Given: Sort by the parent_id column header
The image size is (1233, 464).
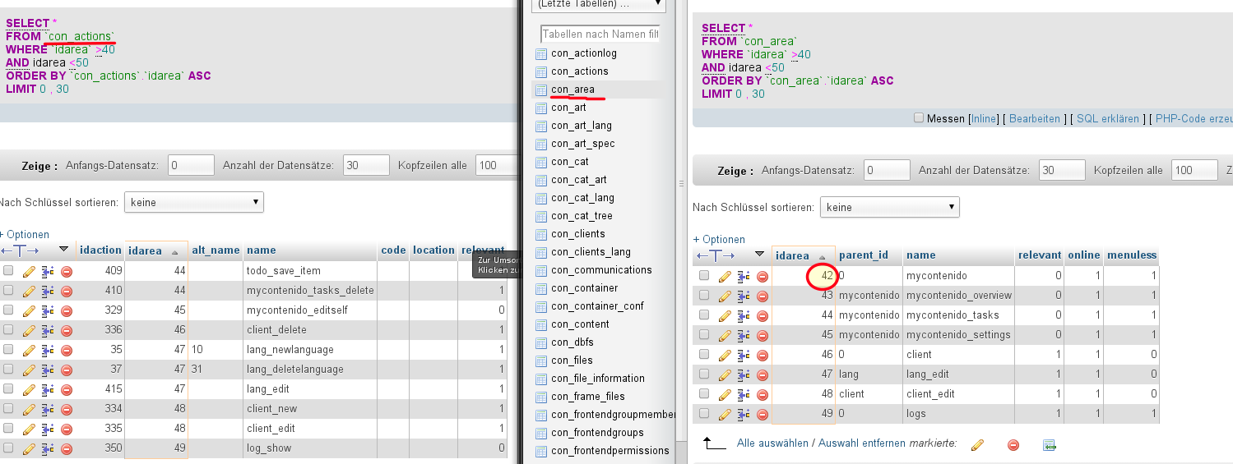Looking at the screenshot, I should click(x=863, y=255).
